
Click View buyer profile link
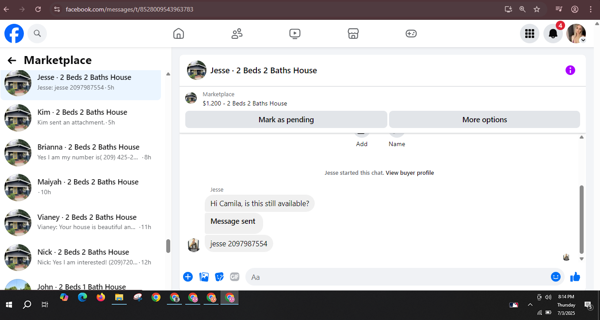pyautogui.click(x=410, y=173)
